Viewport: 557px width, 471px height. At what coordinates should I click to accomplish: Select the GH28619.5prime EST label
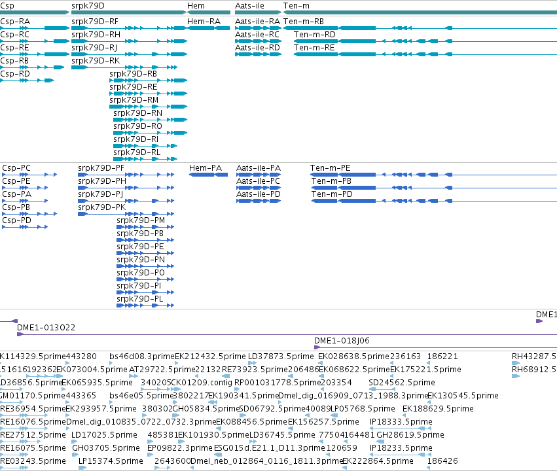(410, 435)
